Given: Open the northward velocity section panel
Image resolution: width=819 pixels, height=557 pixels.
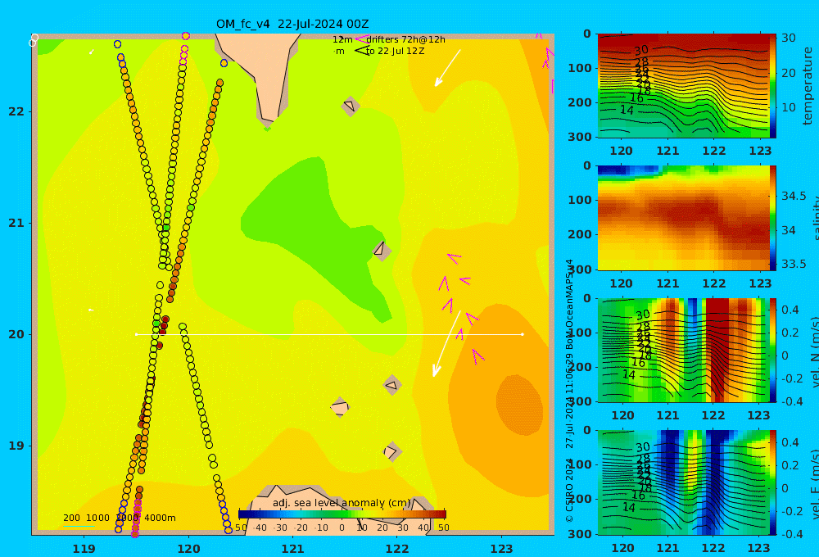Looking at the screenshot, I should [683, 350].
